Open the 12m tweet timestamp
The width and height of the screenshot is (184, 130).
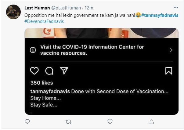click(89, 8)
